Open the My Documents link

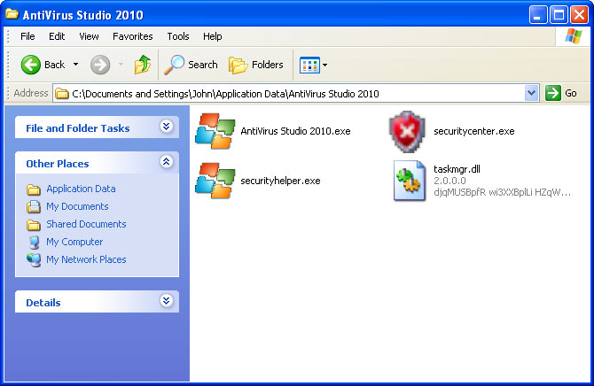(77, 206)
